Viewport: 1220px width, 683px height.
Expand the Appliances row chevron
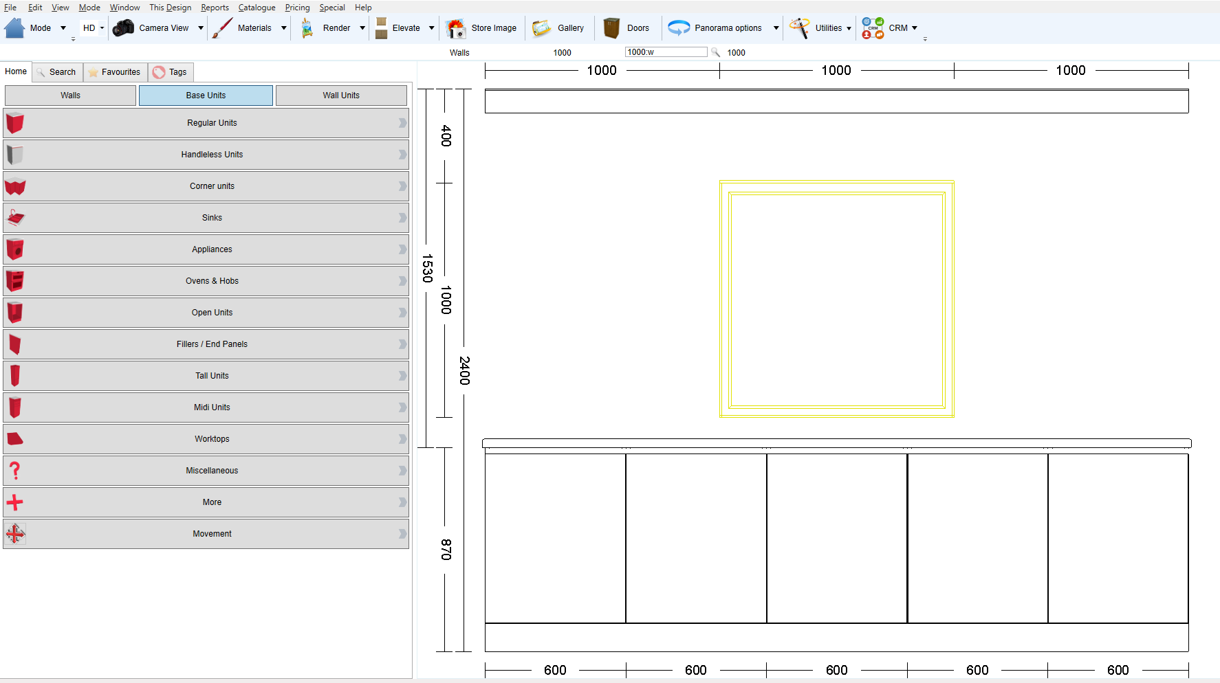point(402,249)
